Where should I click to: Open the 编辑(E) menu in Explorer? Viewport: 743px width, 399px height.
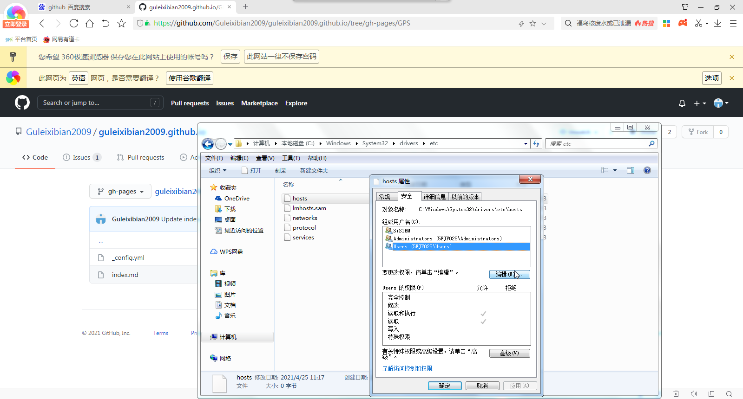[x=239, y=158]
